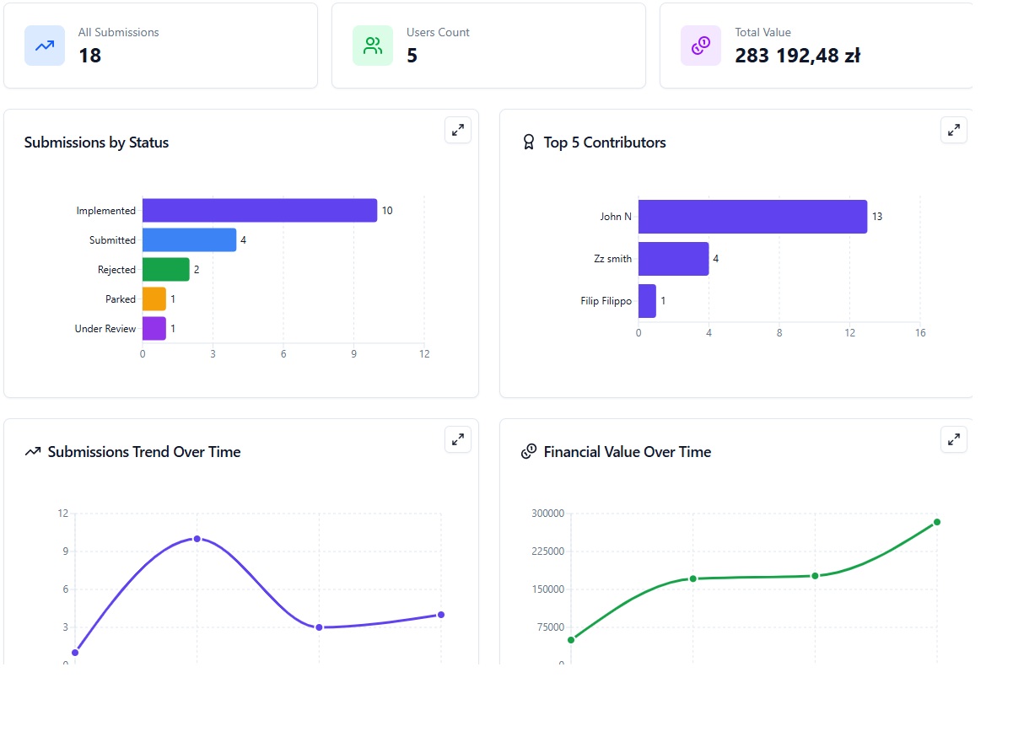Click the "Total Value" card label
Screen dimensions: 1013x737
pos(763,32)
